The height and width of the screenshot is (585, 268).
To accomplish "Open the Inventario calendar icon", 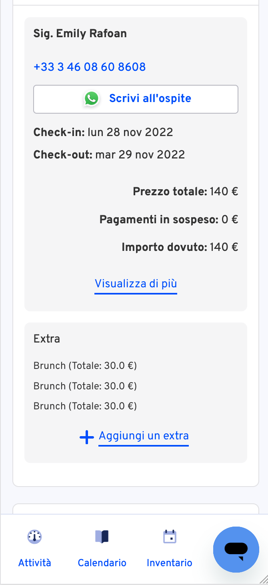I will [170, 536].
